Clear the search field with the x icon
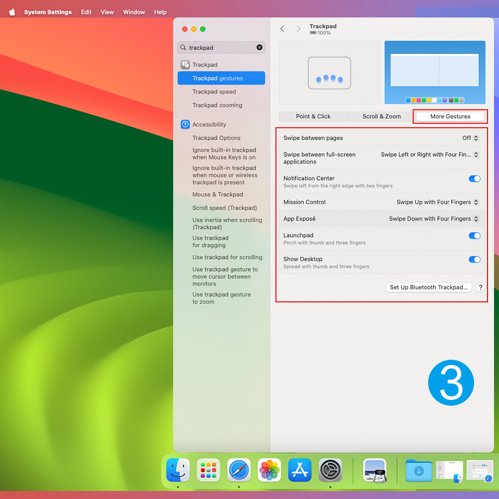The height and width of the screenshot is (499, 499). pos(259,47)
